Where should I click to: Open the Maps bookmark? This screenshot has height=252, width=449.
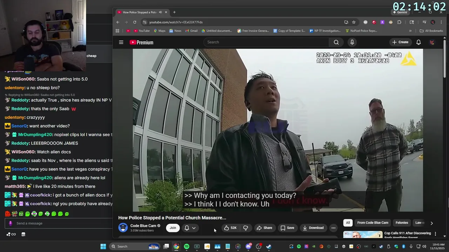pos(159,31)
